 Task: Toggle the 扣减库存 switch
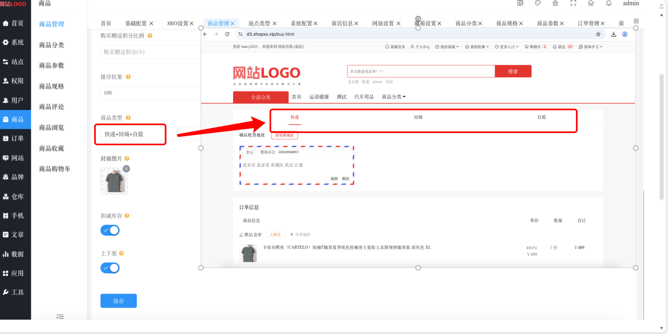(x=110, y=230)
